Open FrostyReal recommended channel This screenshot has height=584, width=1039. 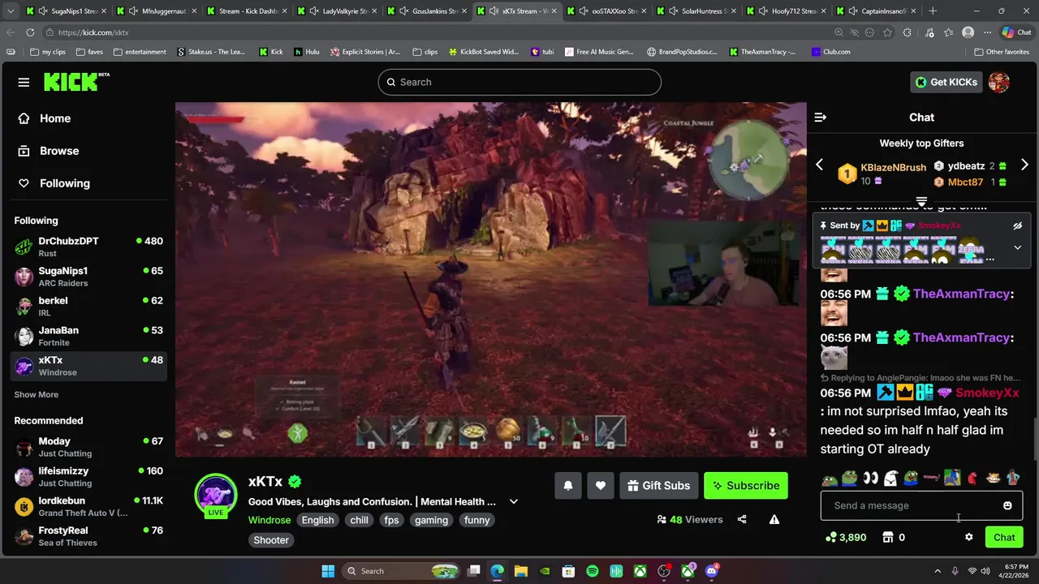[89, 536]
